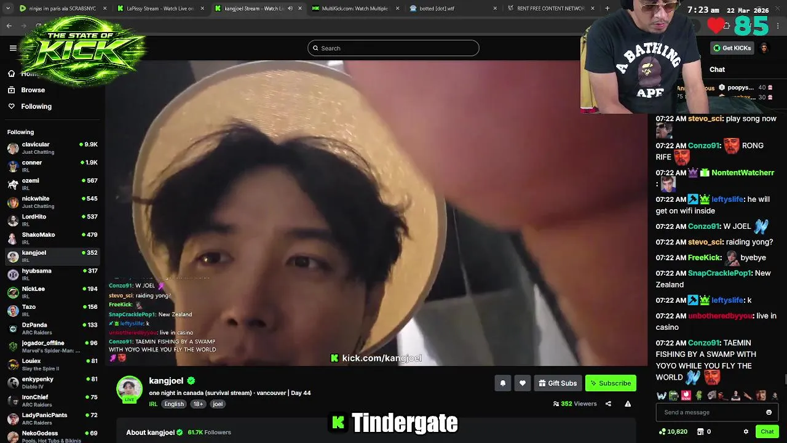Screen dimensions: 787x443
Task: Mute the kangjoel Stream tab audio
Action: [x=290, y=9]
